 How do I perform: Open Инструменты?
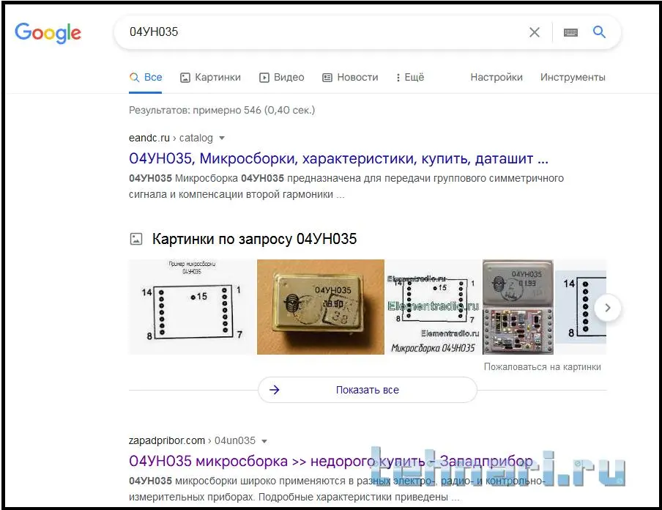[x=573, y=78]
